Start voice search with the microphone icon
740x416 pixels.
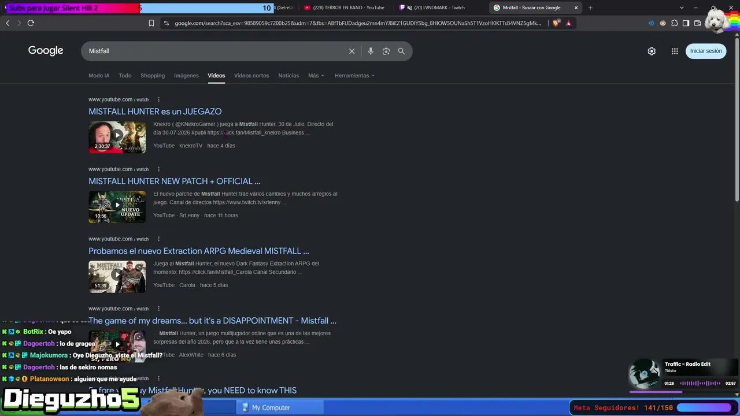coord(371,51)
